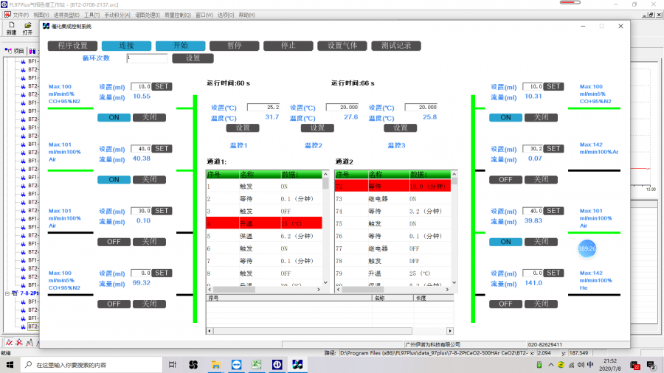
Task: Click the 打开 (Open) folder toolbar icon
Action: coord(27,28)
